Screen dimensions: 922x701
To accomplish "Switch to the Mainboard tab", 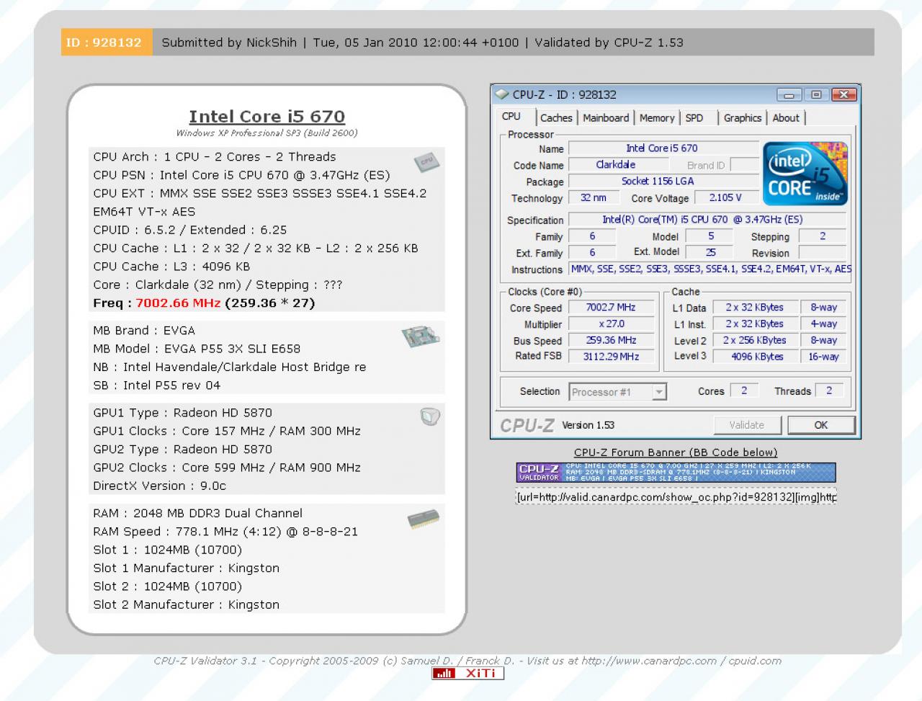I will tap(606, 118).
